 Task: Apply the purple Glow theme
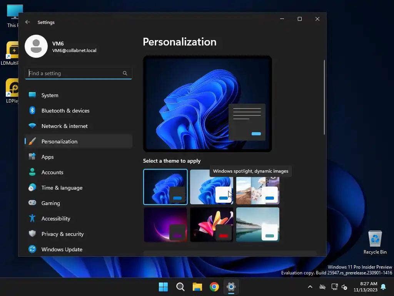coord(165,225)
